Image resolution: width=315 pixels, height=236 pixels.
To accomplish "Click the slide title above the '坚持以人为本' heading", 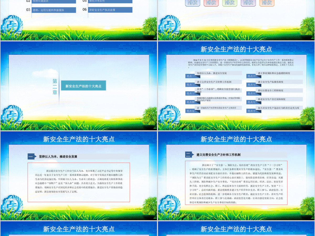I will tap(79, 139).
